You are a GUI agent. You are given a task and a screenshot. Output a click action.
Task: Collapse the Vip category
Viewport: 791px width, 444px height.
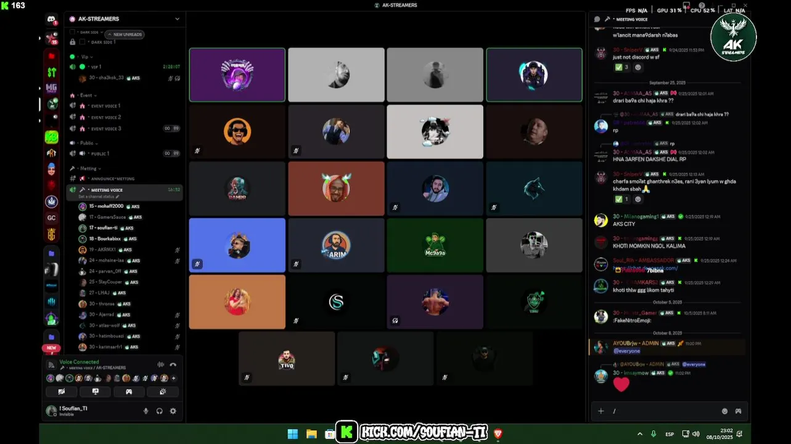click(87, 56)
